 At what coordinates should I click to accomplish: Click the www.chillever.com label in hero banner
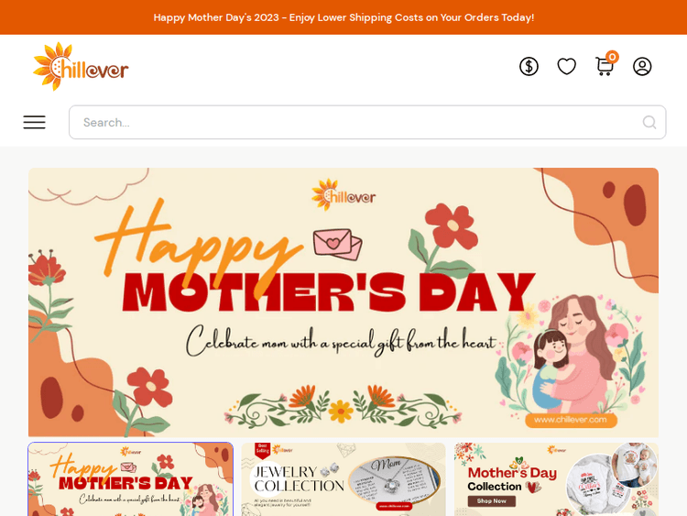[571, 420]
